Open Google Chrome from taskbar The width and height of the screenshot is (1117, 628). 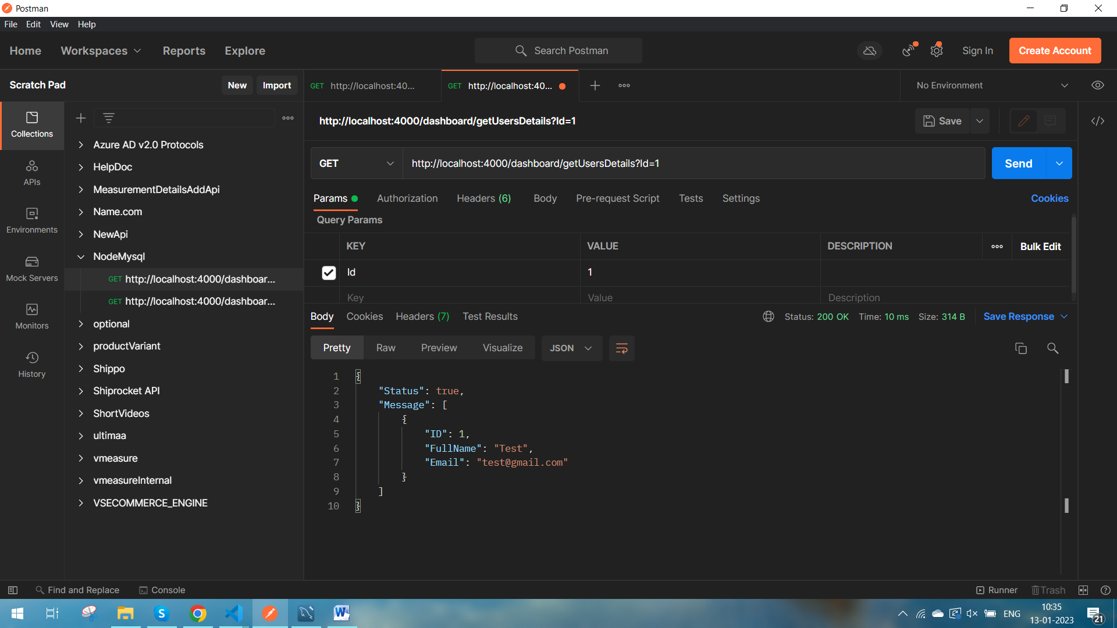click(x=198, y=613)
